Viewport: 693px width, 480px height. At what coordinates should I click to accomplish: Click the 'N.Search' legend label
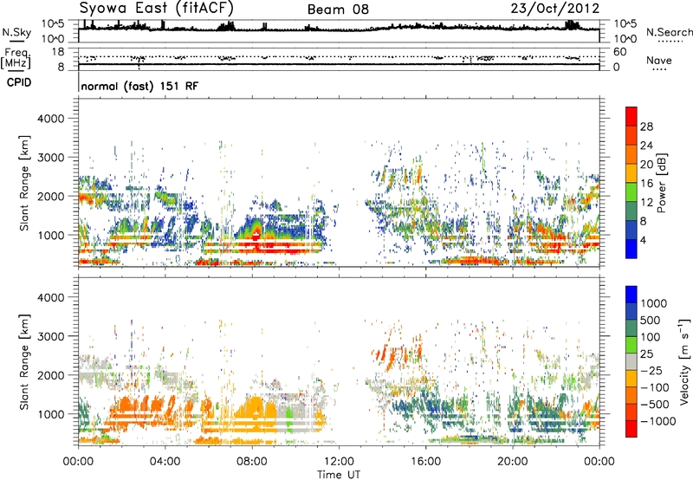[669, 32]
